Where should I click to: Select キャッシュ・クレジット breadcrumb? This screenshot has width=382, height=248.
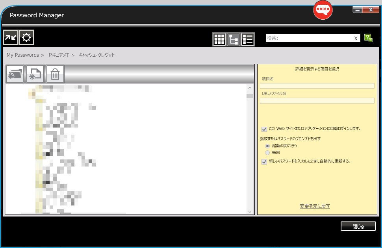point(97,55)
